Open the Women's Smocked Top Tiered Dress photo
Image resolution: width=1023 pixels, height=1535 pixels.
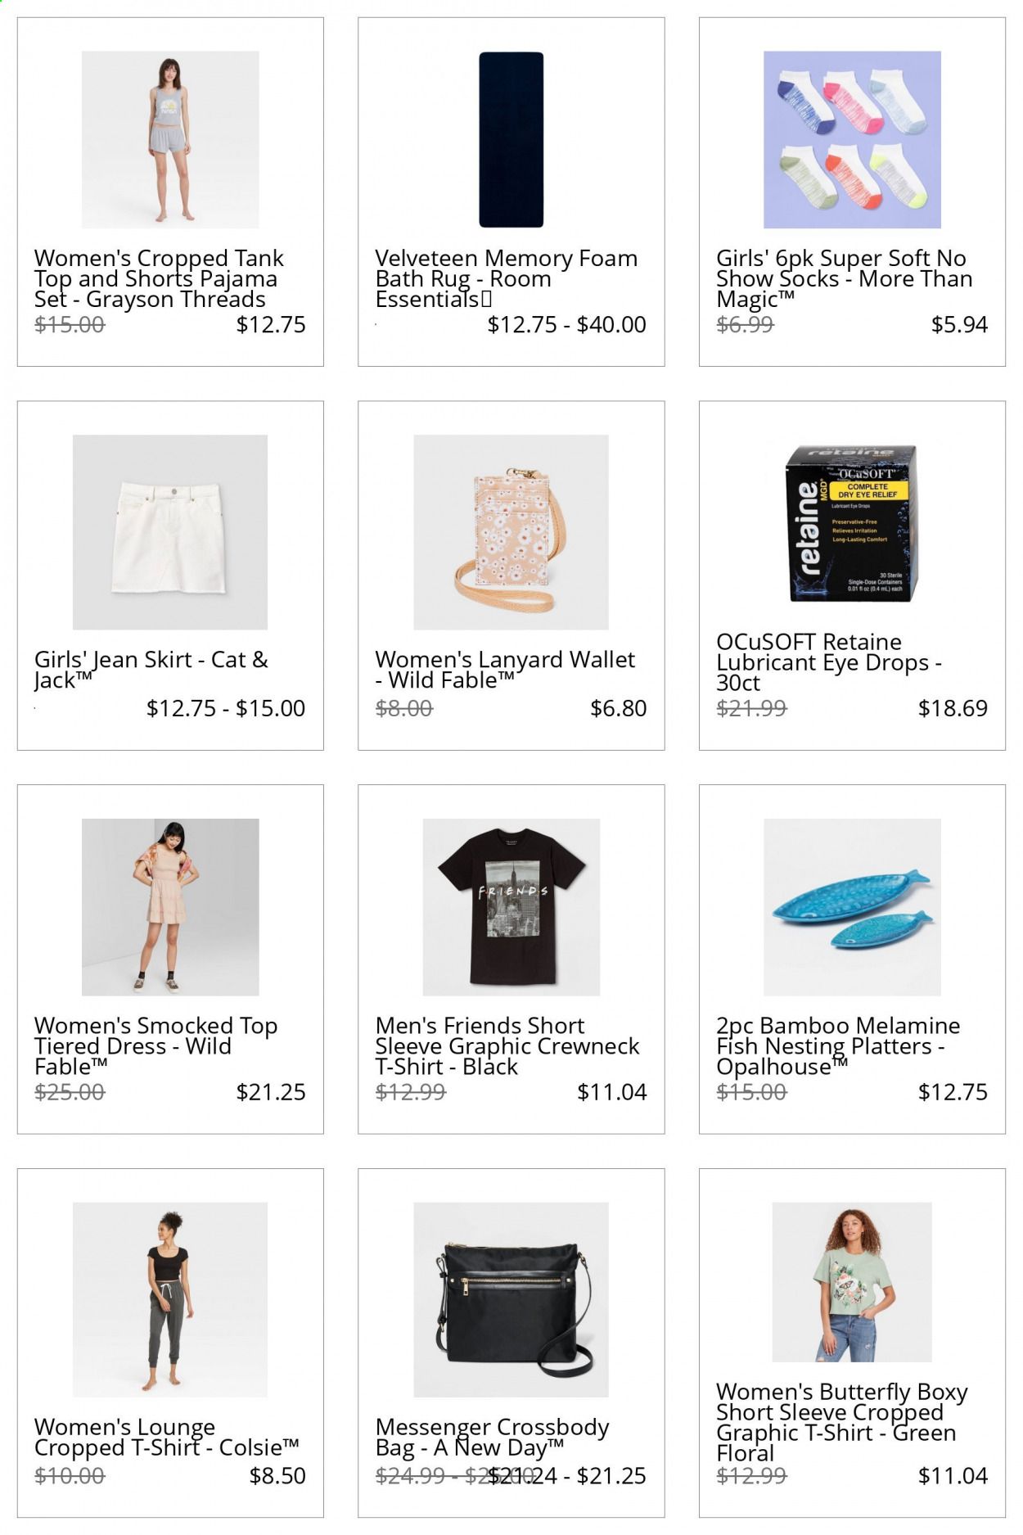click(170, 907)
